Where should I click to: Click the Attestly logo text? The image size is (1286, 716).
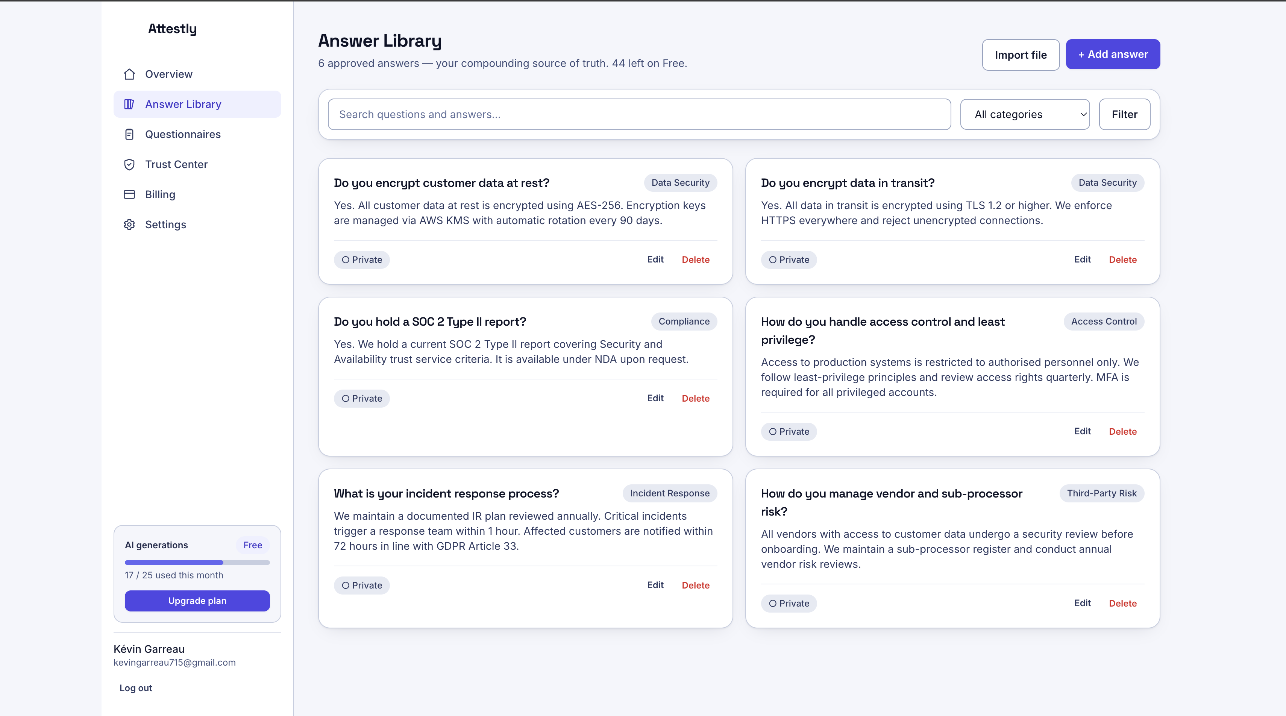tap(172, 29)
